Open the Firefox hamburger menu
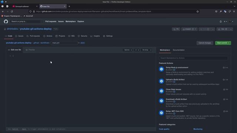237x133 pixels. (x=234, y=11)
